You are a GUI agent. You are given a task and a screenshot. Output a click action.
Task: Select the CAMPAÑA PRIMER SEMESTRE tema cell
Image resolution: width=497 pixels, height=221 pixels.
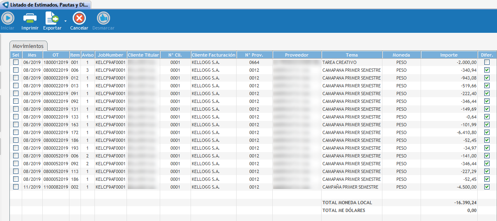(350, 187)
